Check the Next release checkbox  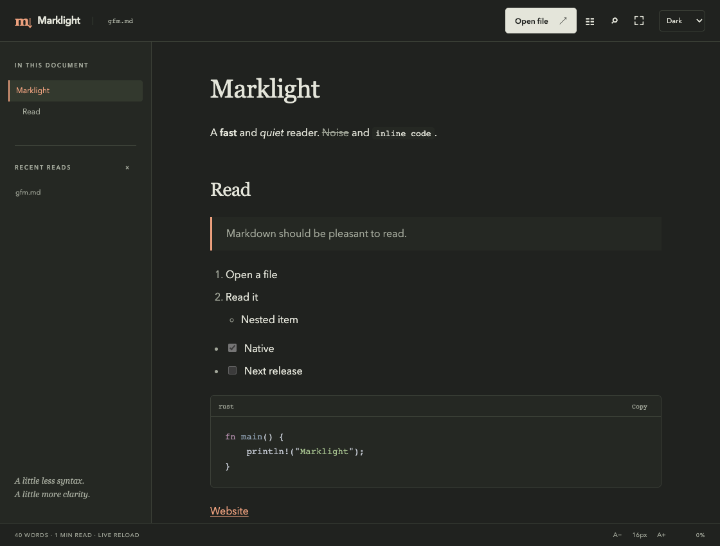[x=232, y=370]
